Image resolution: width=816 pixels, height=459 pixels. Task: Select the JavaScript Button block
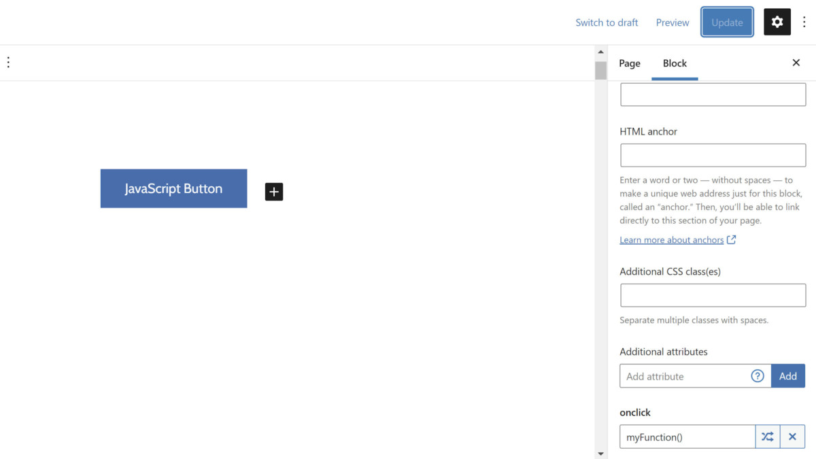click(x=173, y=188)
